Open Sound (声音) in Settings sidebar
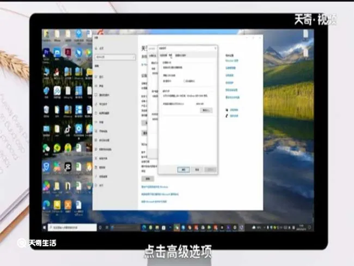Viewport: 354px width, 266px height. pos(100,86)
